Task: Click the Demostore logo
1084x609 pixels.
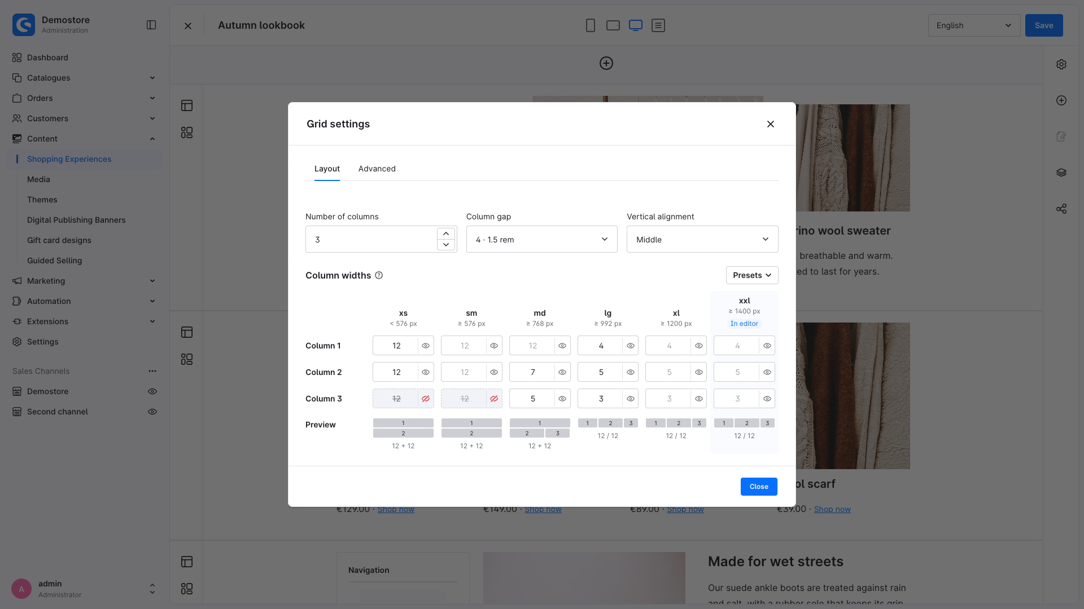Action: click(24, 25)
